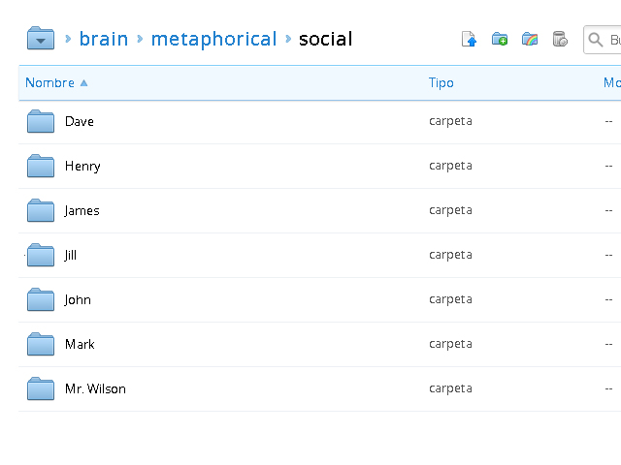Viewport: 621px width, 465px height.
Task: Click the magnifier icon in the search box
Action: 597,40
